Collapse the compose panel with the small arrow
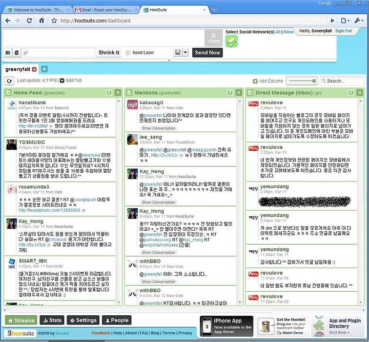Image resolution: width=369 pixels, height=342 pixels. 169,61
